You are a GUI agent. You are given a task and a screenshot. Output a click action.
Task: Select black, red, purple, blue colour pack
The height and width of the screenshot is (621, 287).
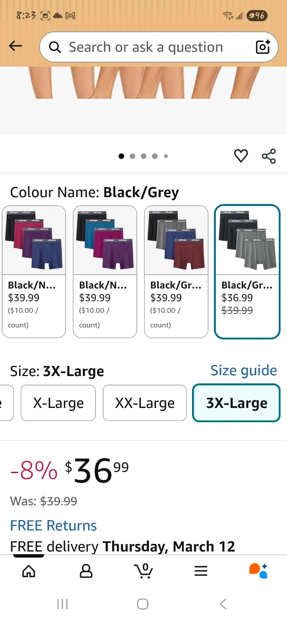point(34,271)
